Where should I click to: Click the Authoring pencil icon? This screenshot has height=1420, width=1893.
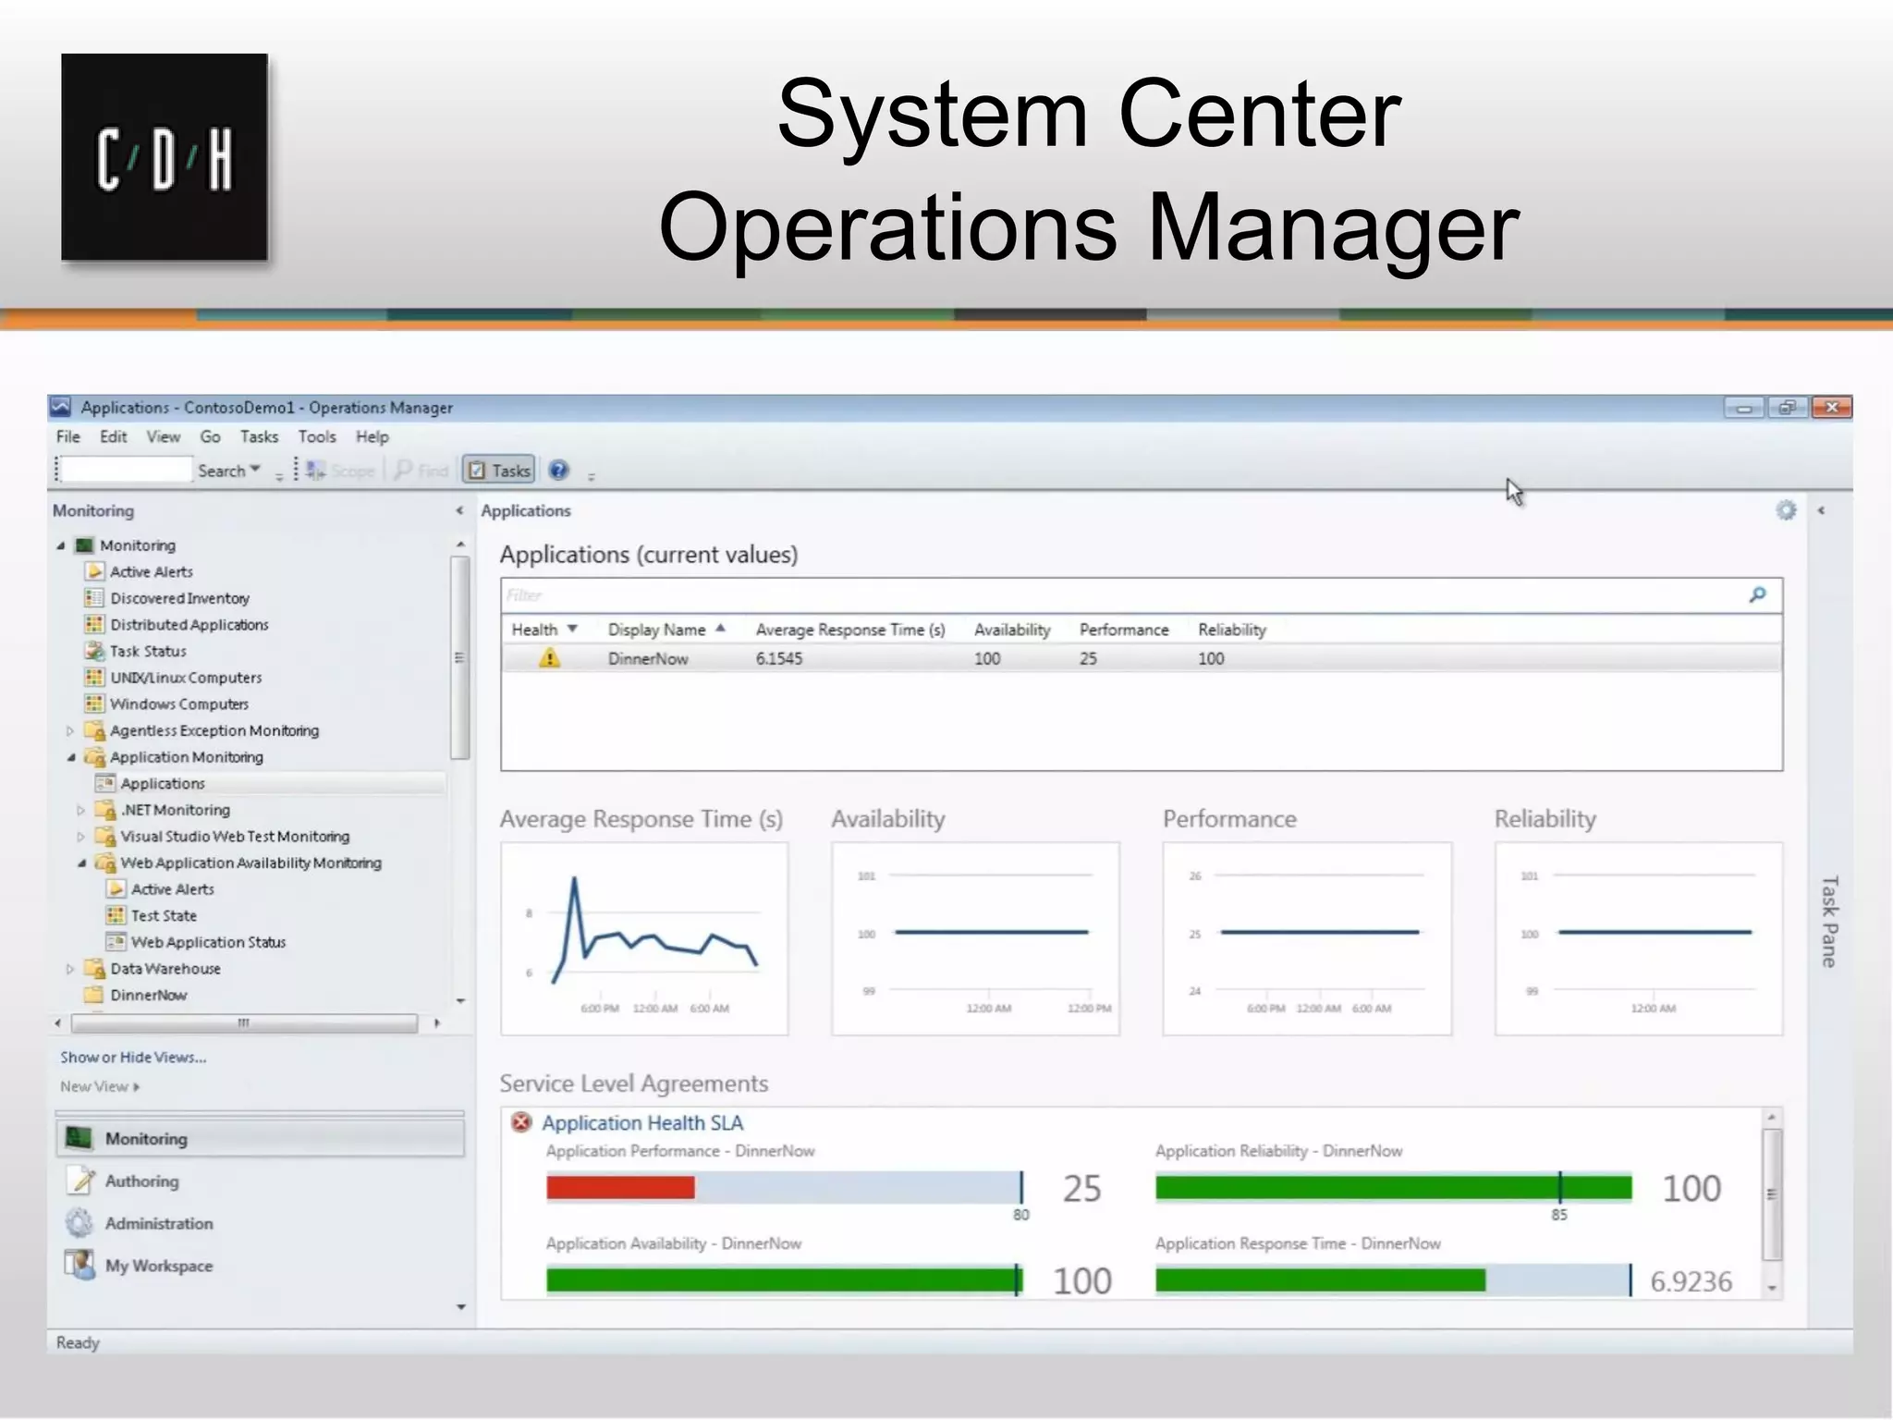(x=81, y=1181)
